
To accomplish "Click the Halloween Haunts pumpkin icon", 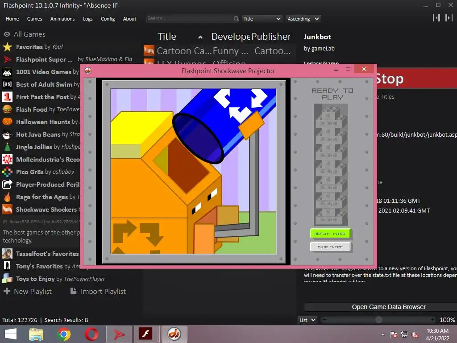I will pos(7,122).
